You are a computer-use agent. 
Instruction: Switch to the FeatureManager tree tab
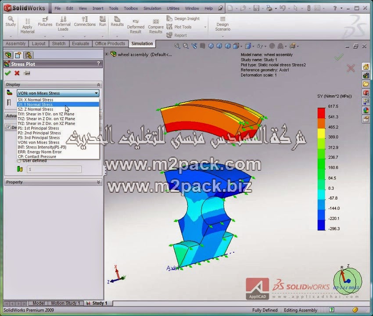click(8, 55)
